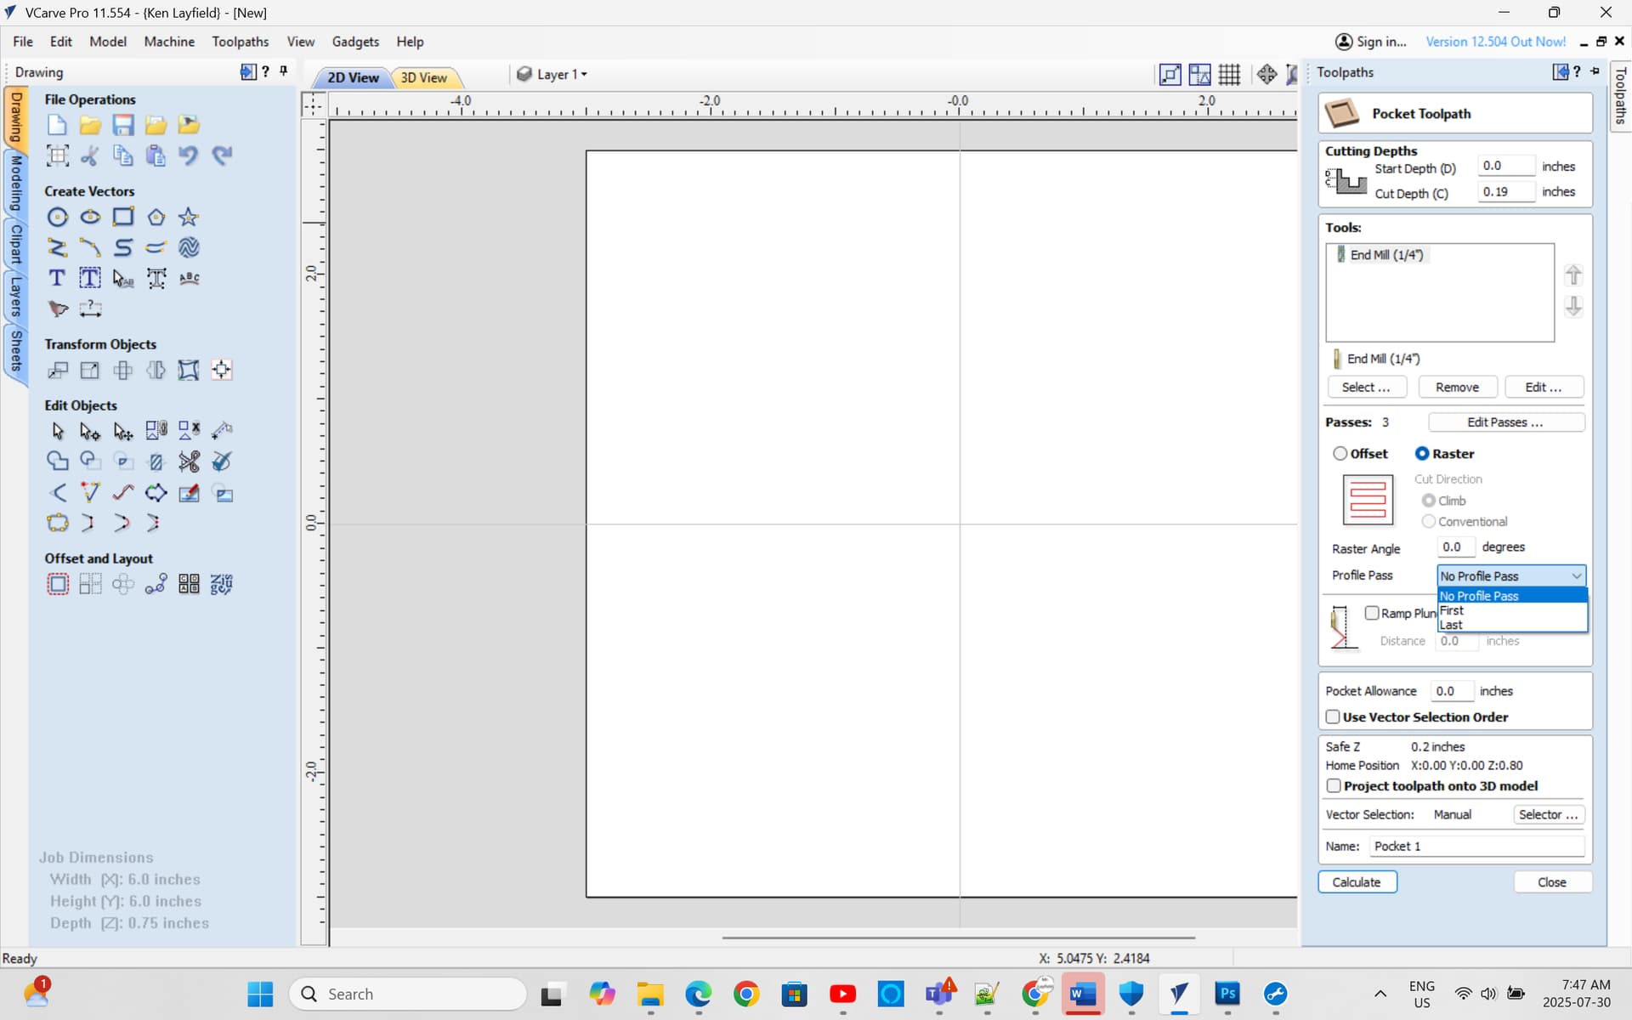Switch to 3D View tab

pos(424,77)
